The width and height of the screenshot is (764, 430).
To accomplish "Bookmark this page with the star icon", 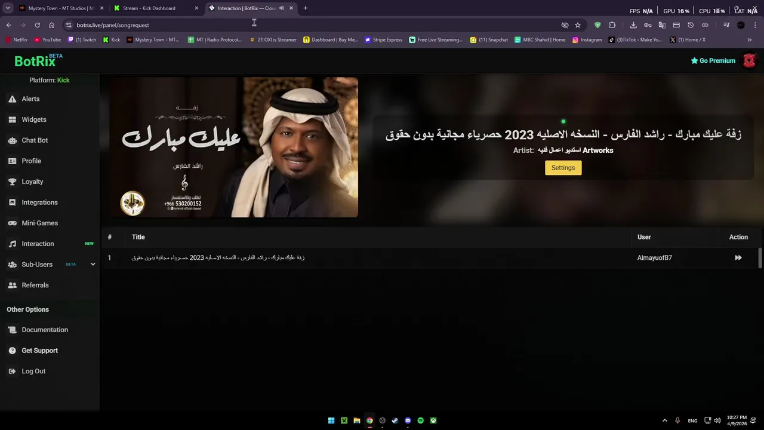I will click(578, 25).
